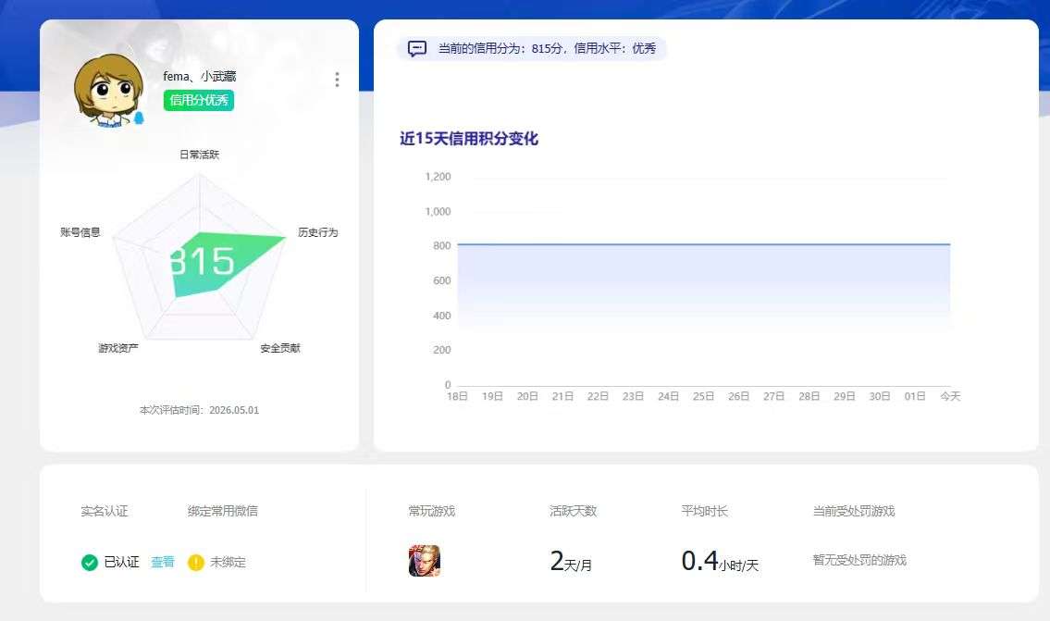Click the 信用分优秀 green badge
1050x621 pixels.
[x=199, y=101]
